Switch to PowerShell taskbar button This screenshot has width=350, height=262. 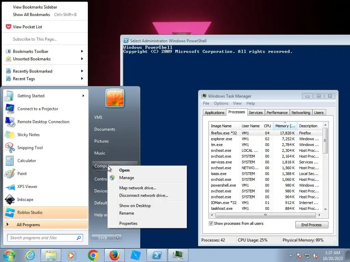pyautogui.click(x=157, y=255)
